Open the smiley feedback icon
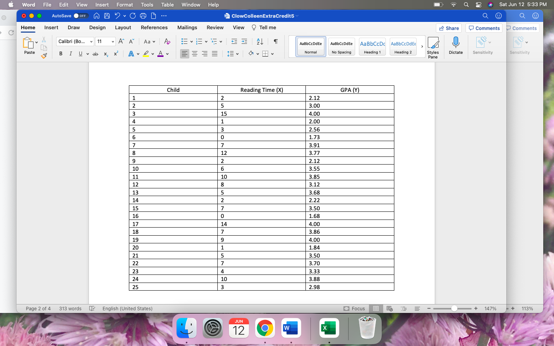554x346 pixels. point(499,16)
